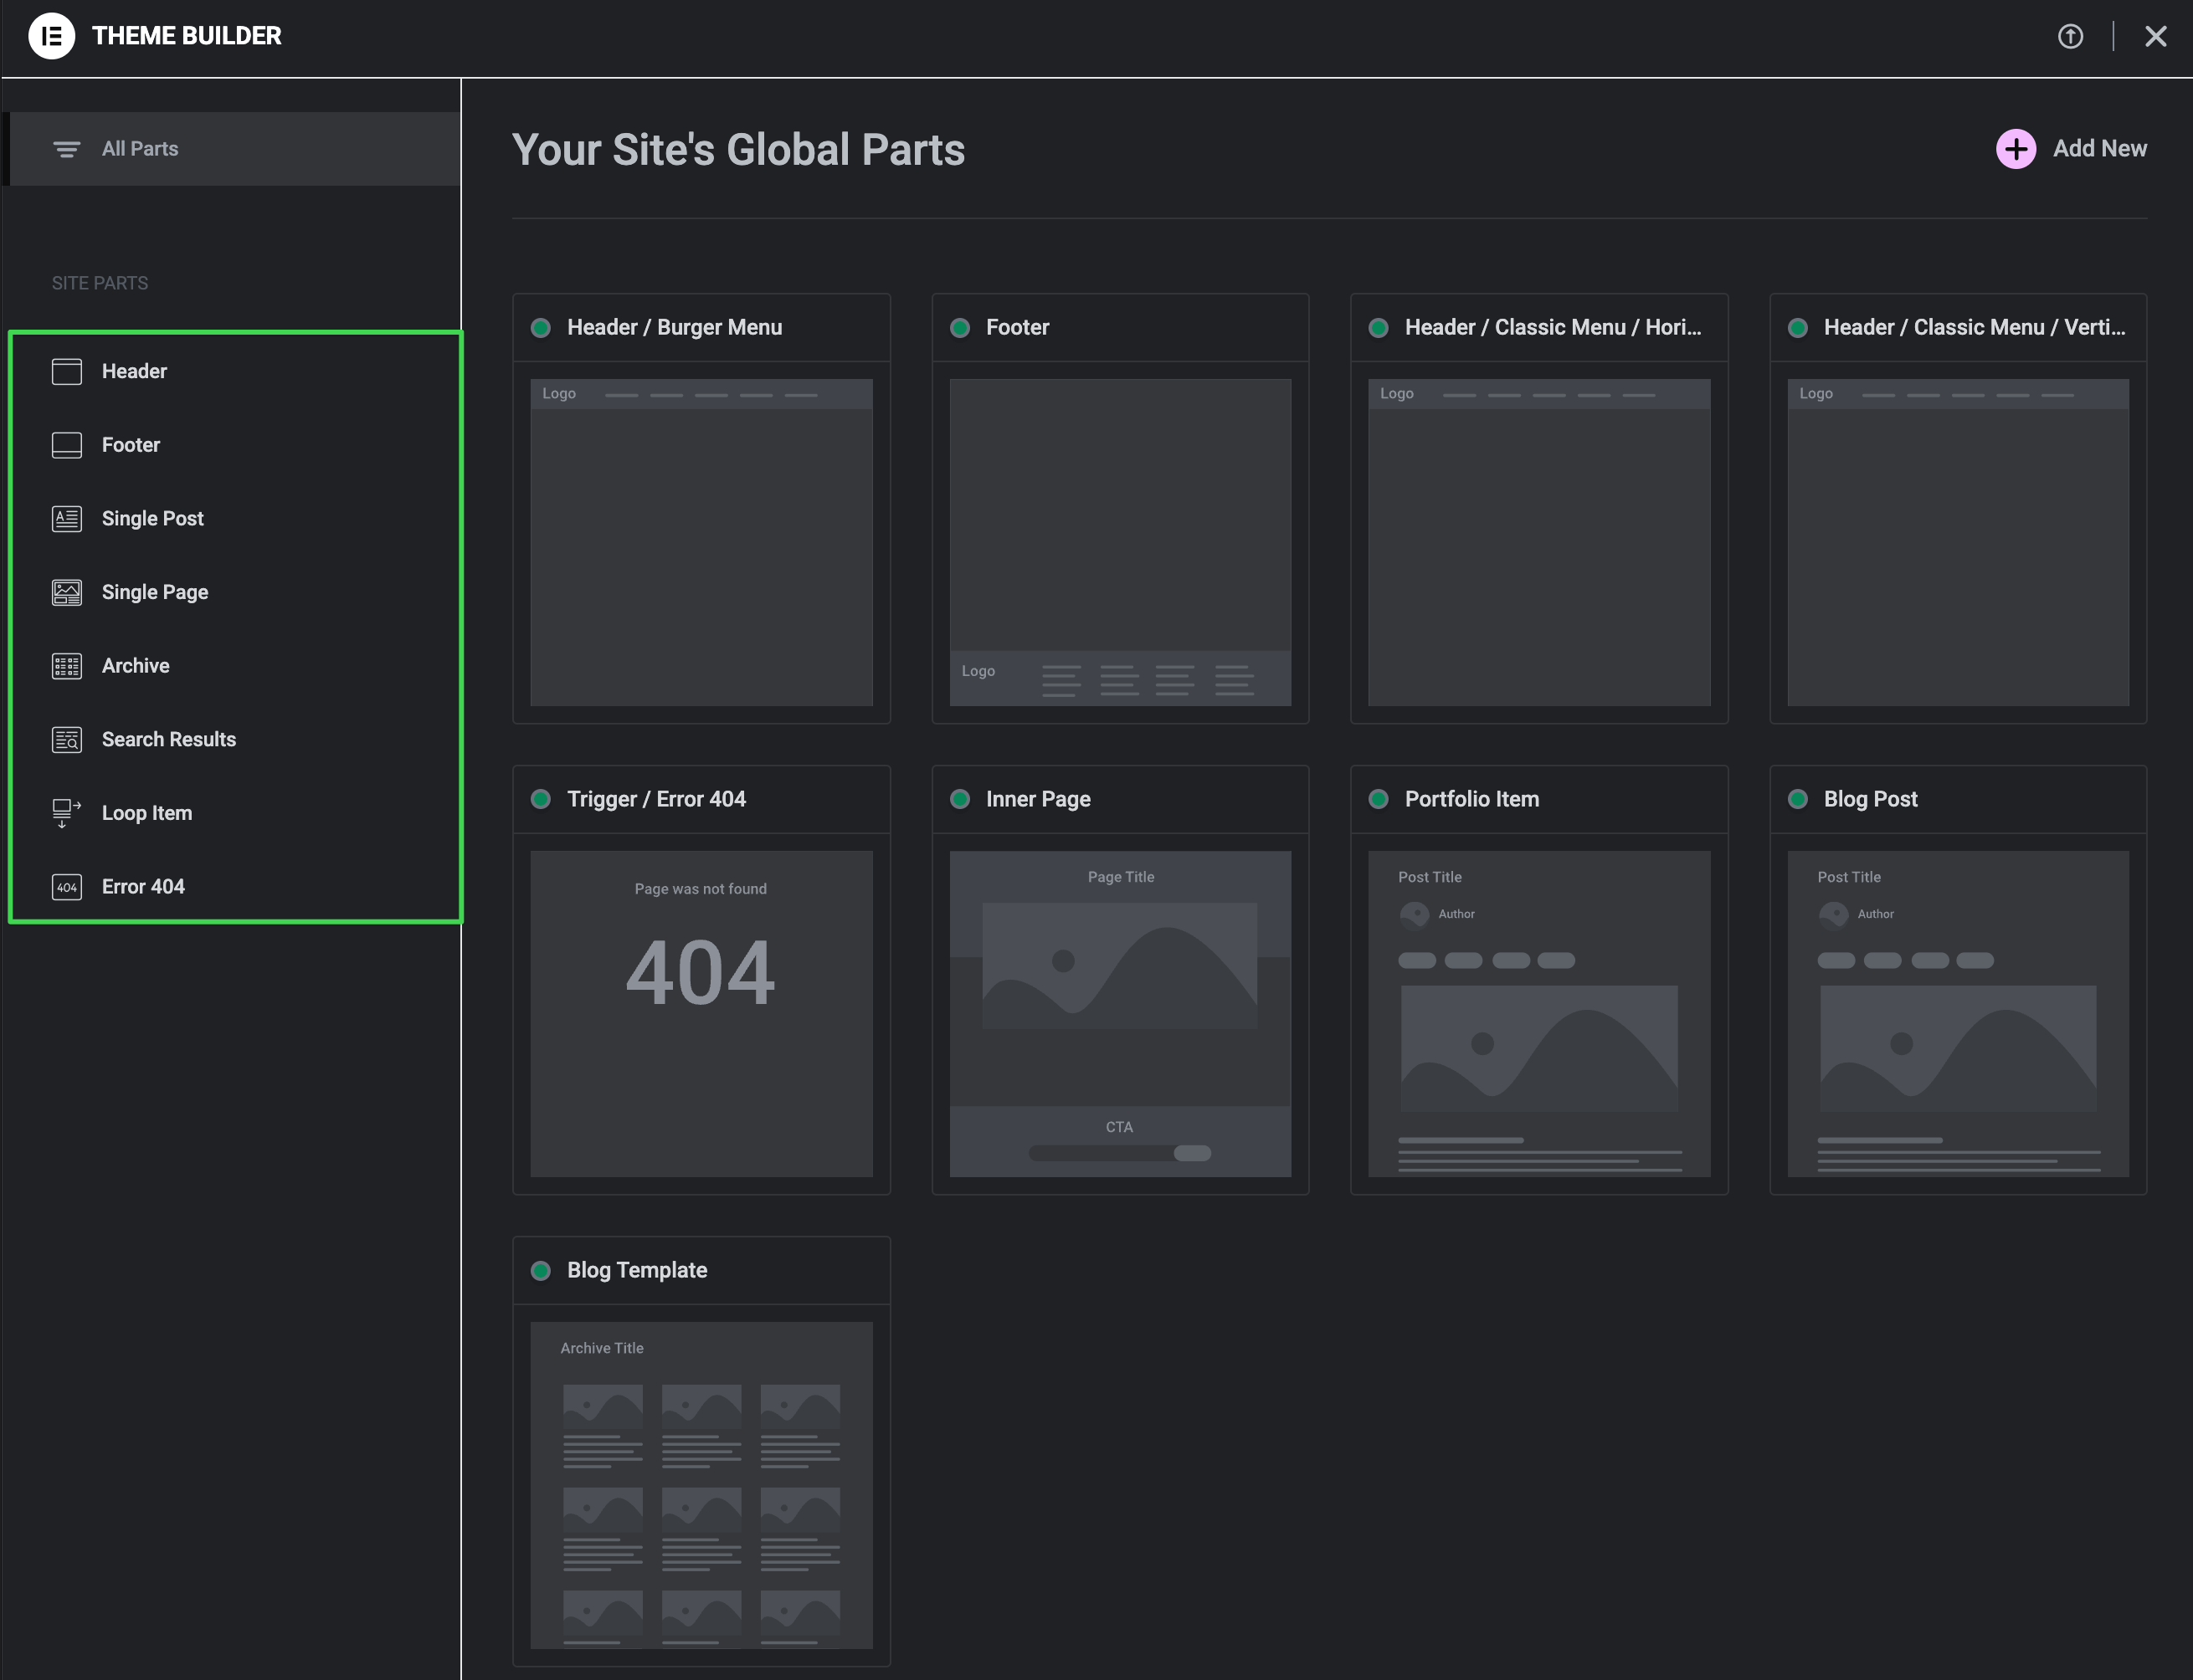This screenshot has height=1680, width=2193.
Task: Open the Footer site part category
Action: tap(131, 445)
